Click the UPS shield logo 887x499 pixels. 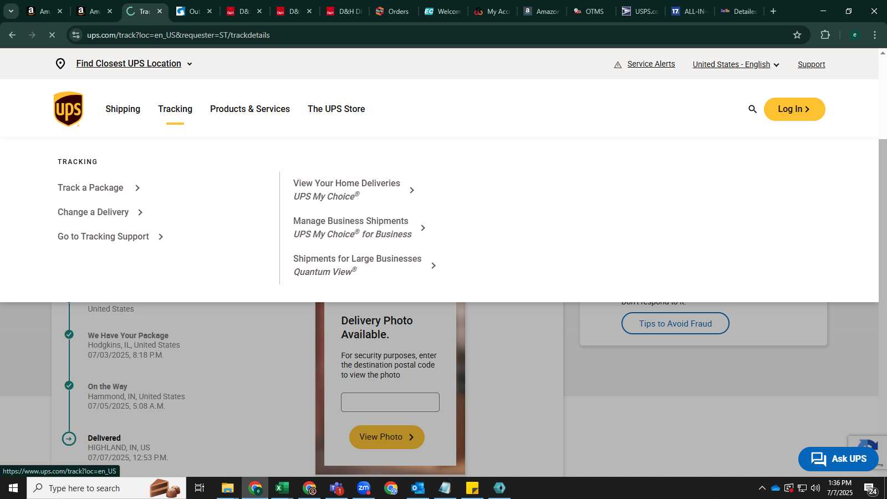[x=68, y=109]
